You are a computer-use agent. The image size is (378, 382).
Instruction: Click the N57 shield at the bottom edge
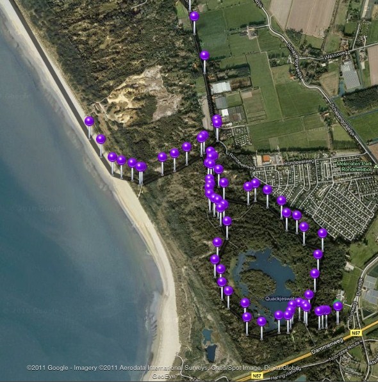tap(257, 376)
